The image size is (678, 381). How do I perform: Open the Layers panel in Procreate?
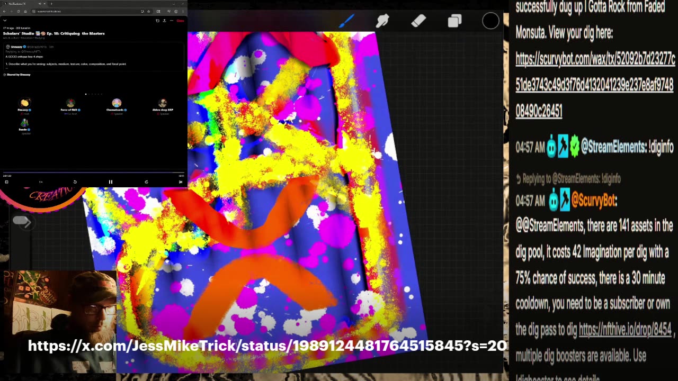[x=454, y=21]
